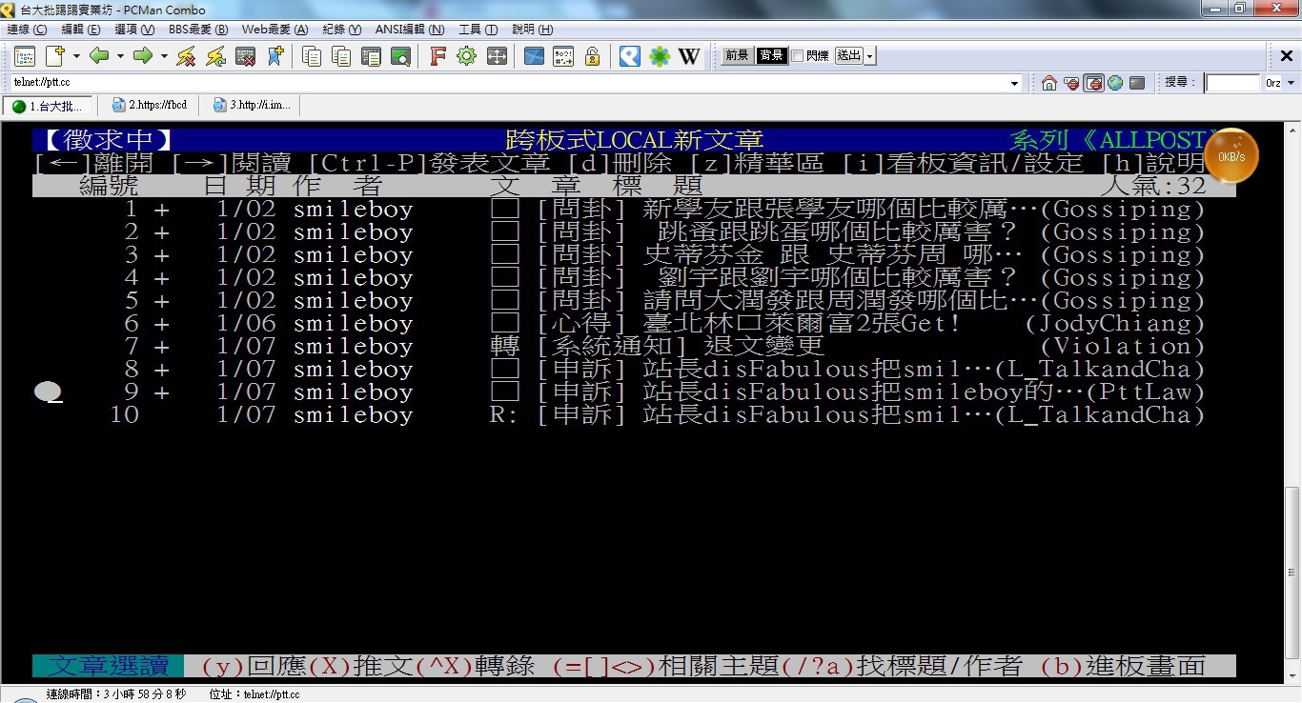Select post 7 [系統通知] 退文變更
Viewport: 1302px width, 703px height.
tap(634, 347)
